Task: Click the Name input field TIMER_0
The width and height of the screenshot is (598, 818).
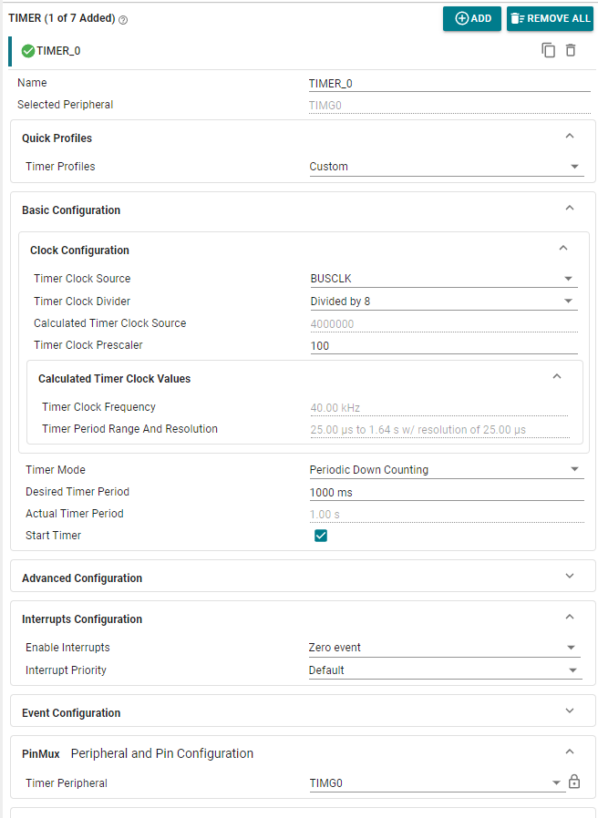Action: (x=449, y=84)
